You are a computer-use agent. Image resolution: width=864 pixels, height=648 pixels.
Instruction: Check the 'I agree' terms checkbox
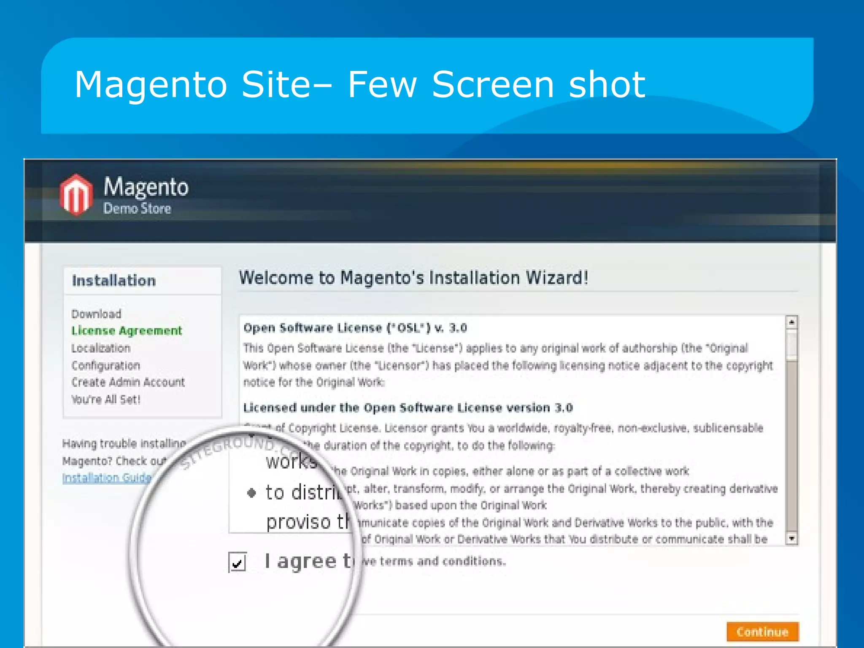pos(238,562)
